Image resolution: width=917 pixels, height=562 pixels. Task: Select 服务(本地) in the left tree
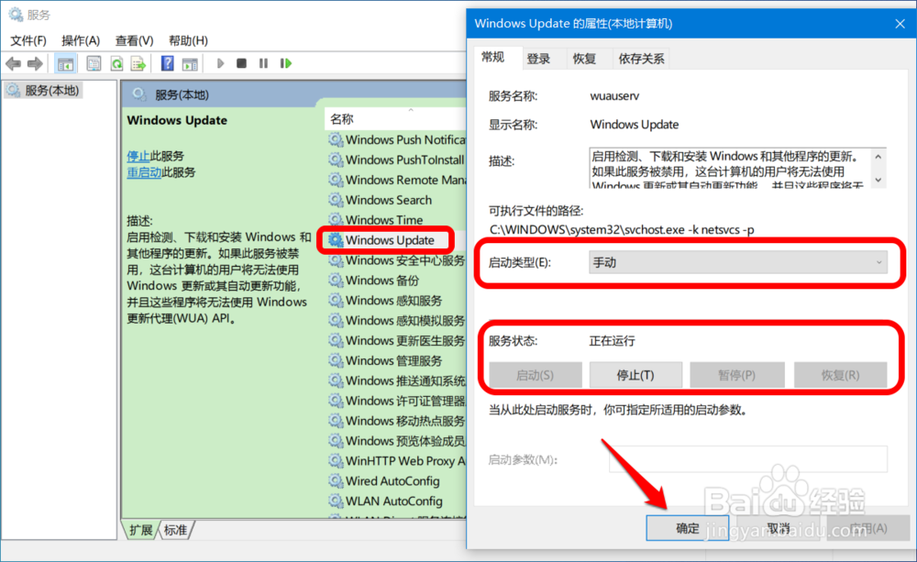[44, 90]
